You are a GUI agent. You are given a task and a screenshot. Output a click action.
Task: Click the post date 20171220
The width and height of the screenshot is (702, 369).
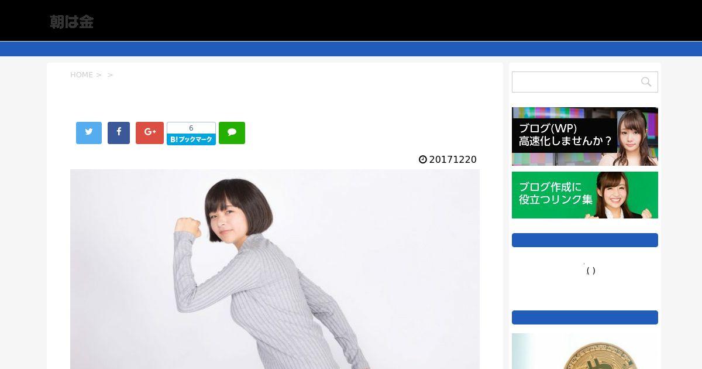point(453,159)
